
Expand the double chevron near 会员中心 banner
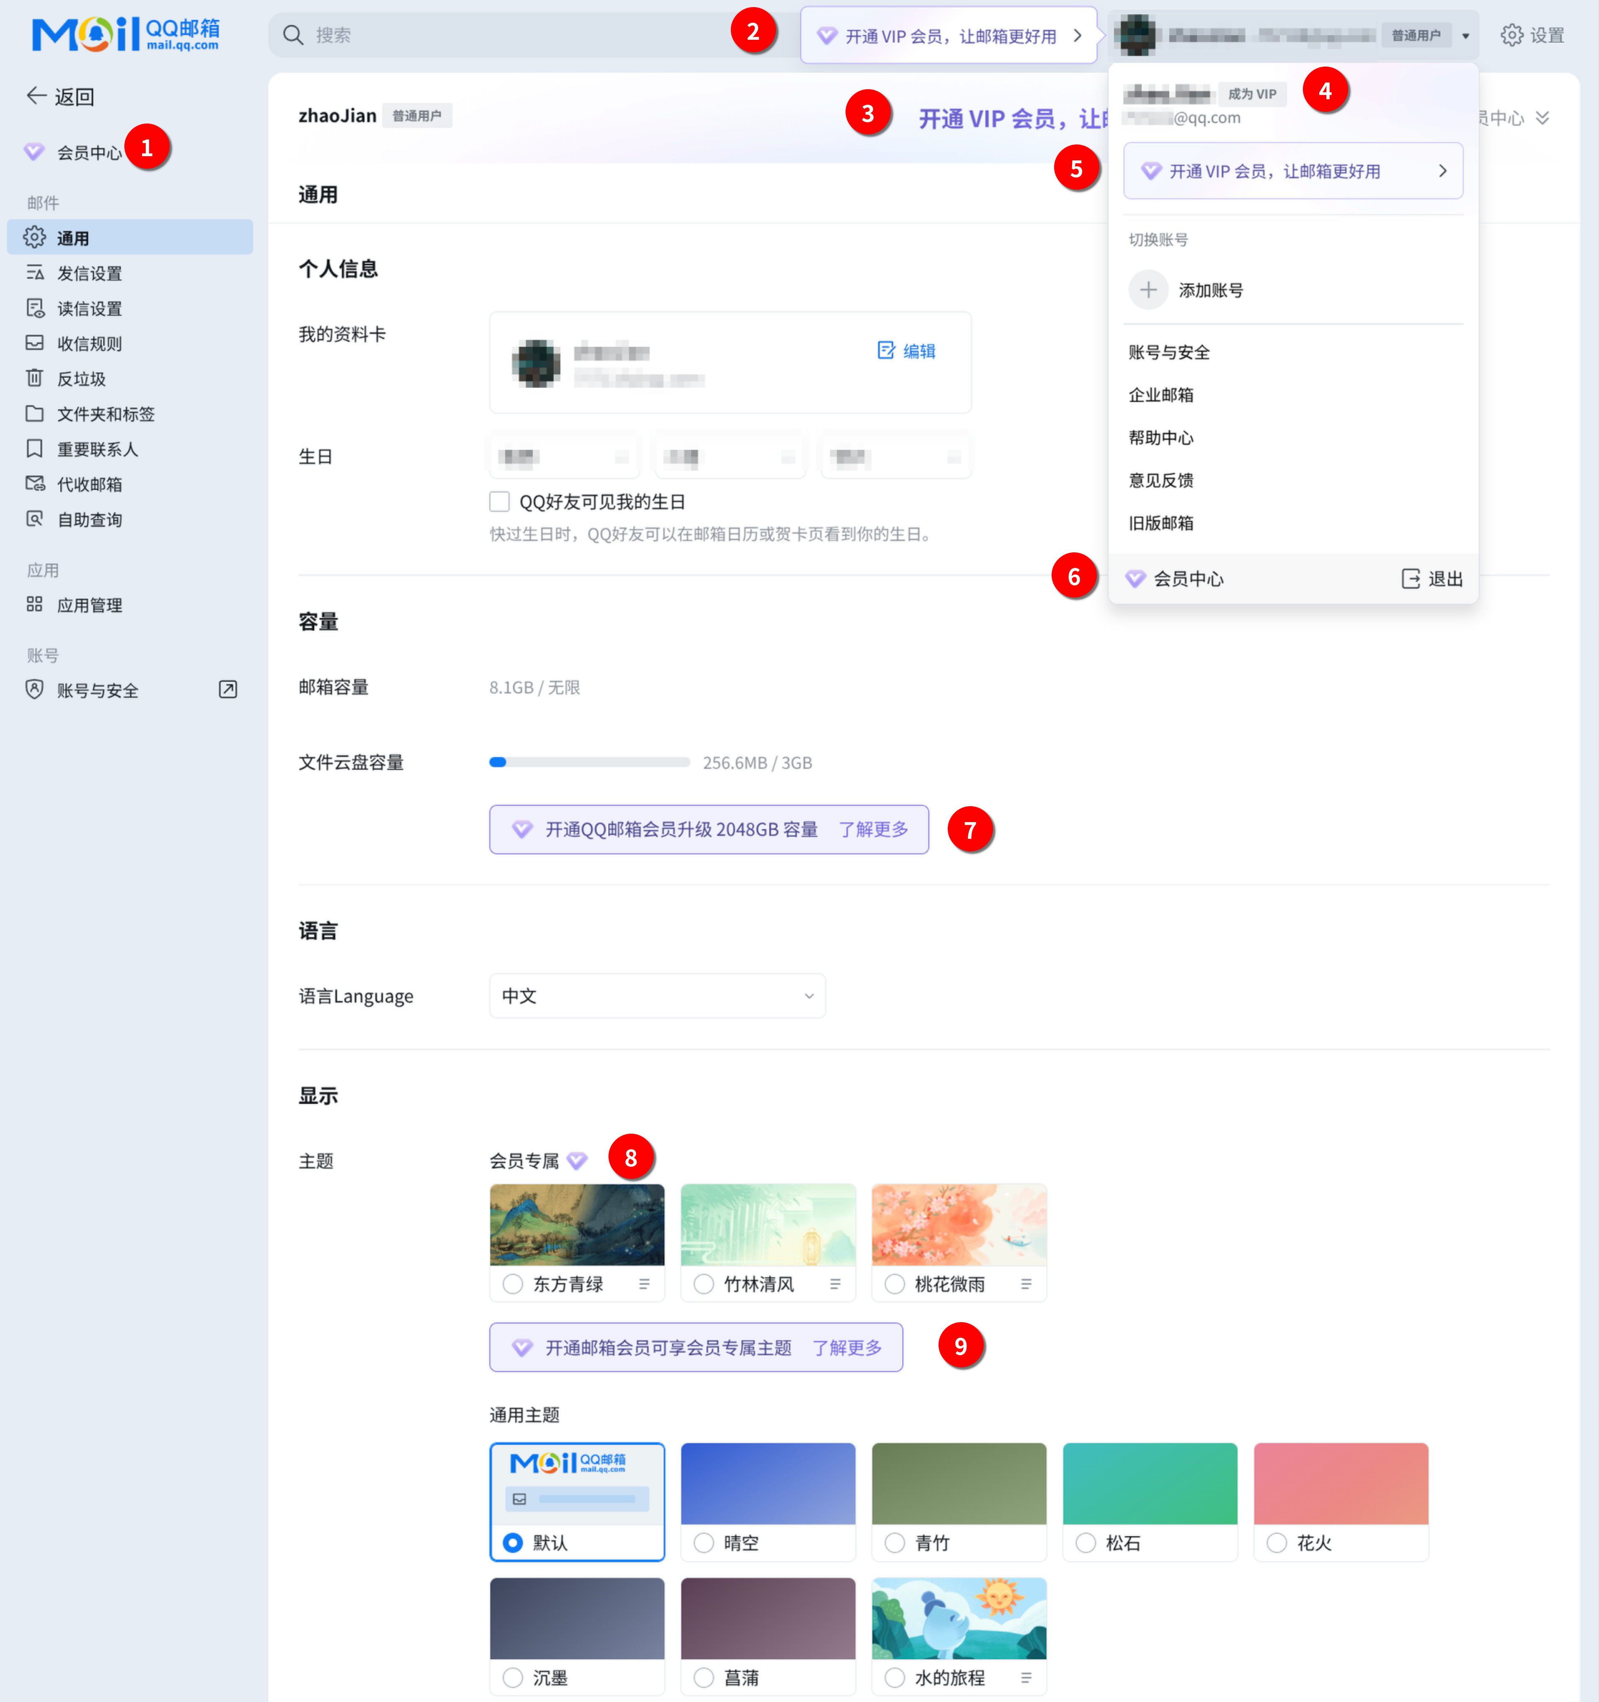point(1542,118)
